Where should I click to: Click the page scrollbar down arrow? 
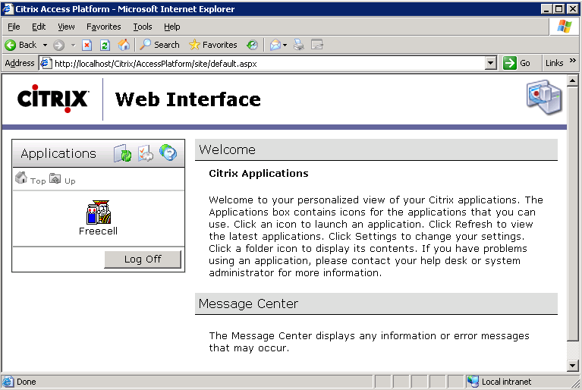click(573, 366)
